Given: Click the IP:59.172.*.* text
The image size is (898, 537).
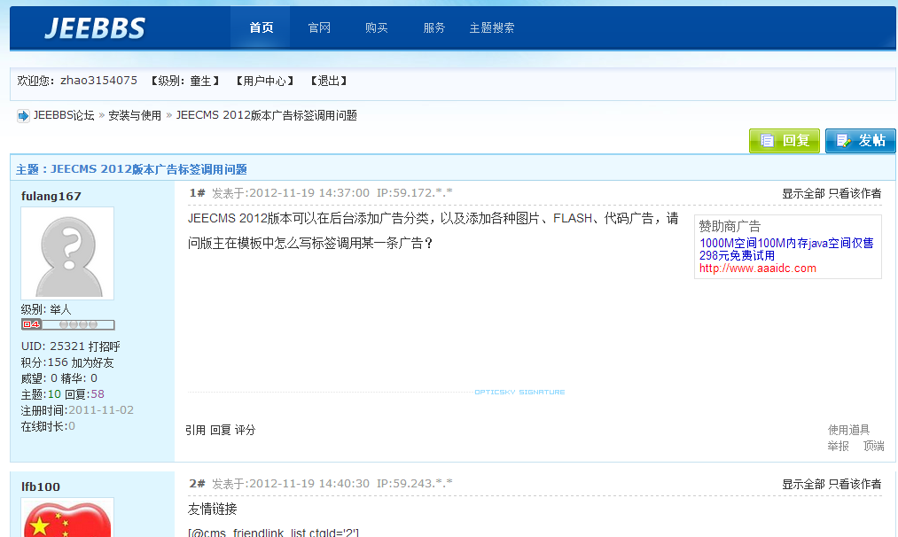Looking at the screenshot, I should pyautogui.click(x=415, y=193).
